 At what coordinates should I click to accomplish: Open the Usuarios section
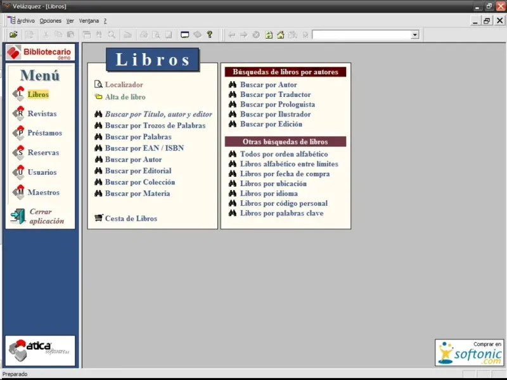coord(42,172)
